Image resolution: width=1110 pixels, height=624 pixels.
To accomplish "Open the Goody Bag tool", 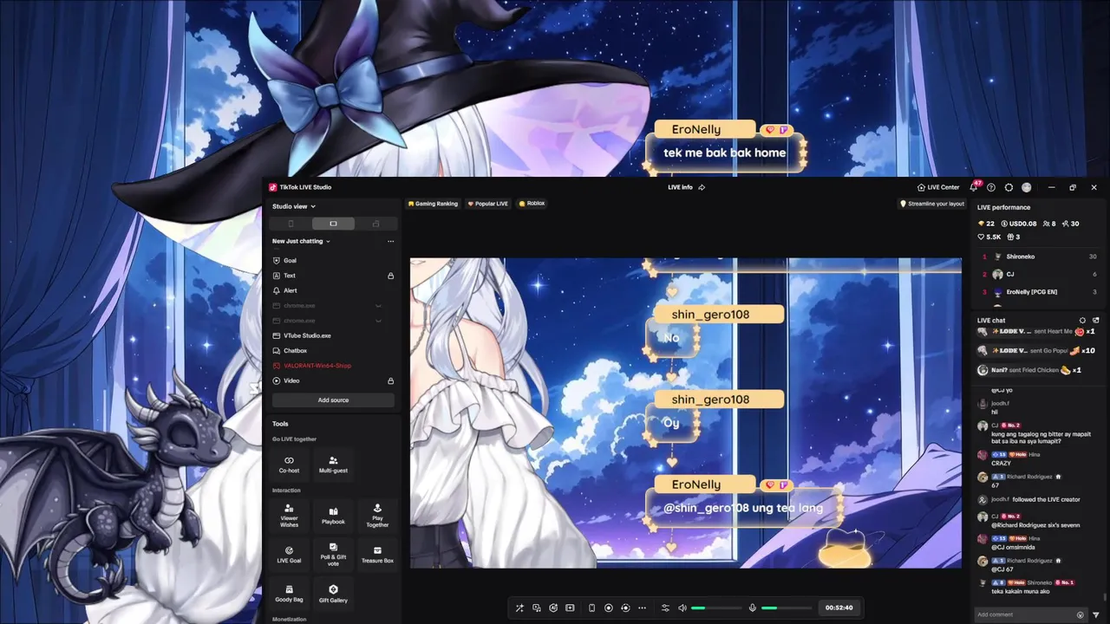I will click(289, 594).
